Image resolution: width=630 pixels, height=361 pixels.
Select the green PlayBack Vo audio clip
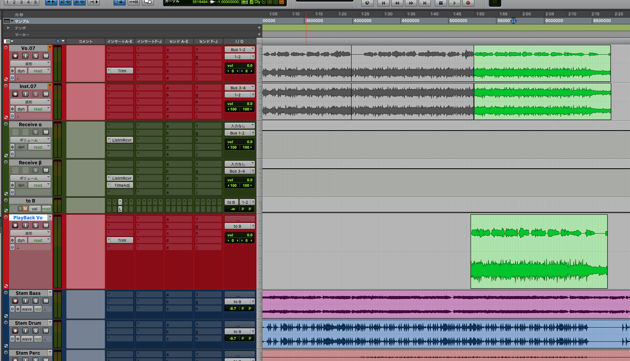point(539,251)
